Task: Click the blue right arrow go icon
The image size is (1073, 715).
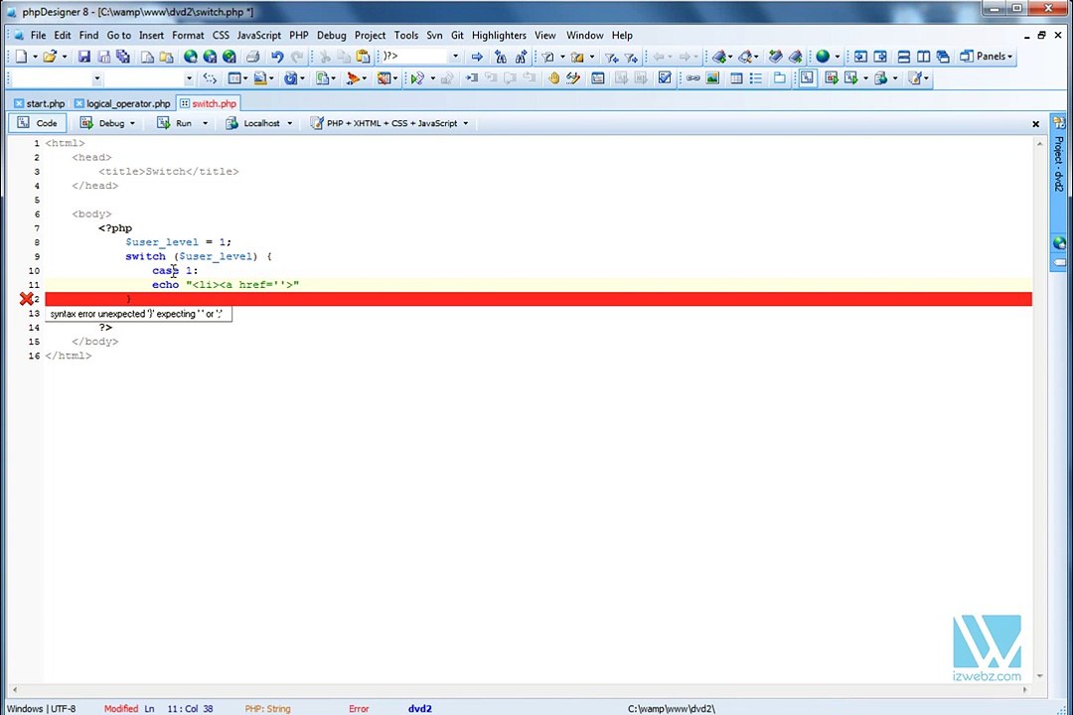Action: [477, 57]
